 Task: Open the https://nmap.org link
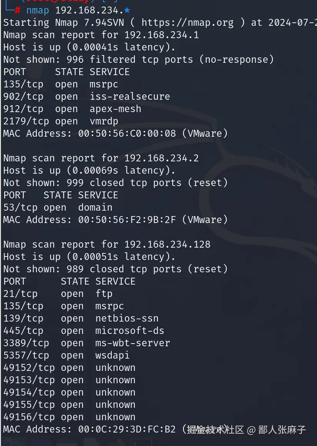click(187, 23)
